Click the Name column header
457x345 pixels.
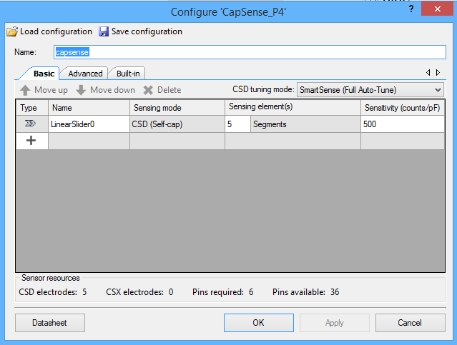point(89,108)
